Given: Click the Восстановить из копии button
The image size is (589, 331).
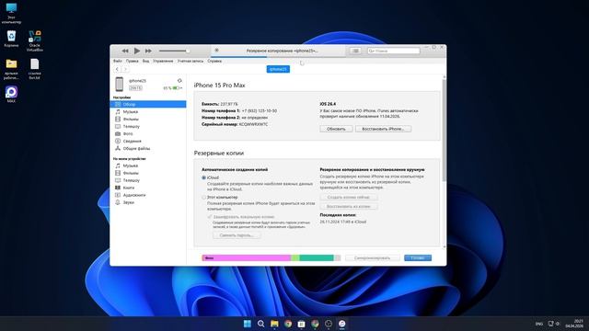Looking at the screenshot, I should pyautogui.click(x=349, y=206).
